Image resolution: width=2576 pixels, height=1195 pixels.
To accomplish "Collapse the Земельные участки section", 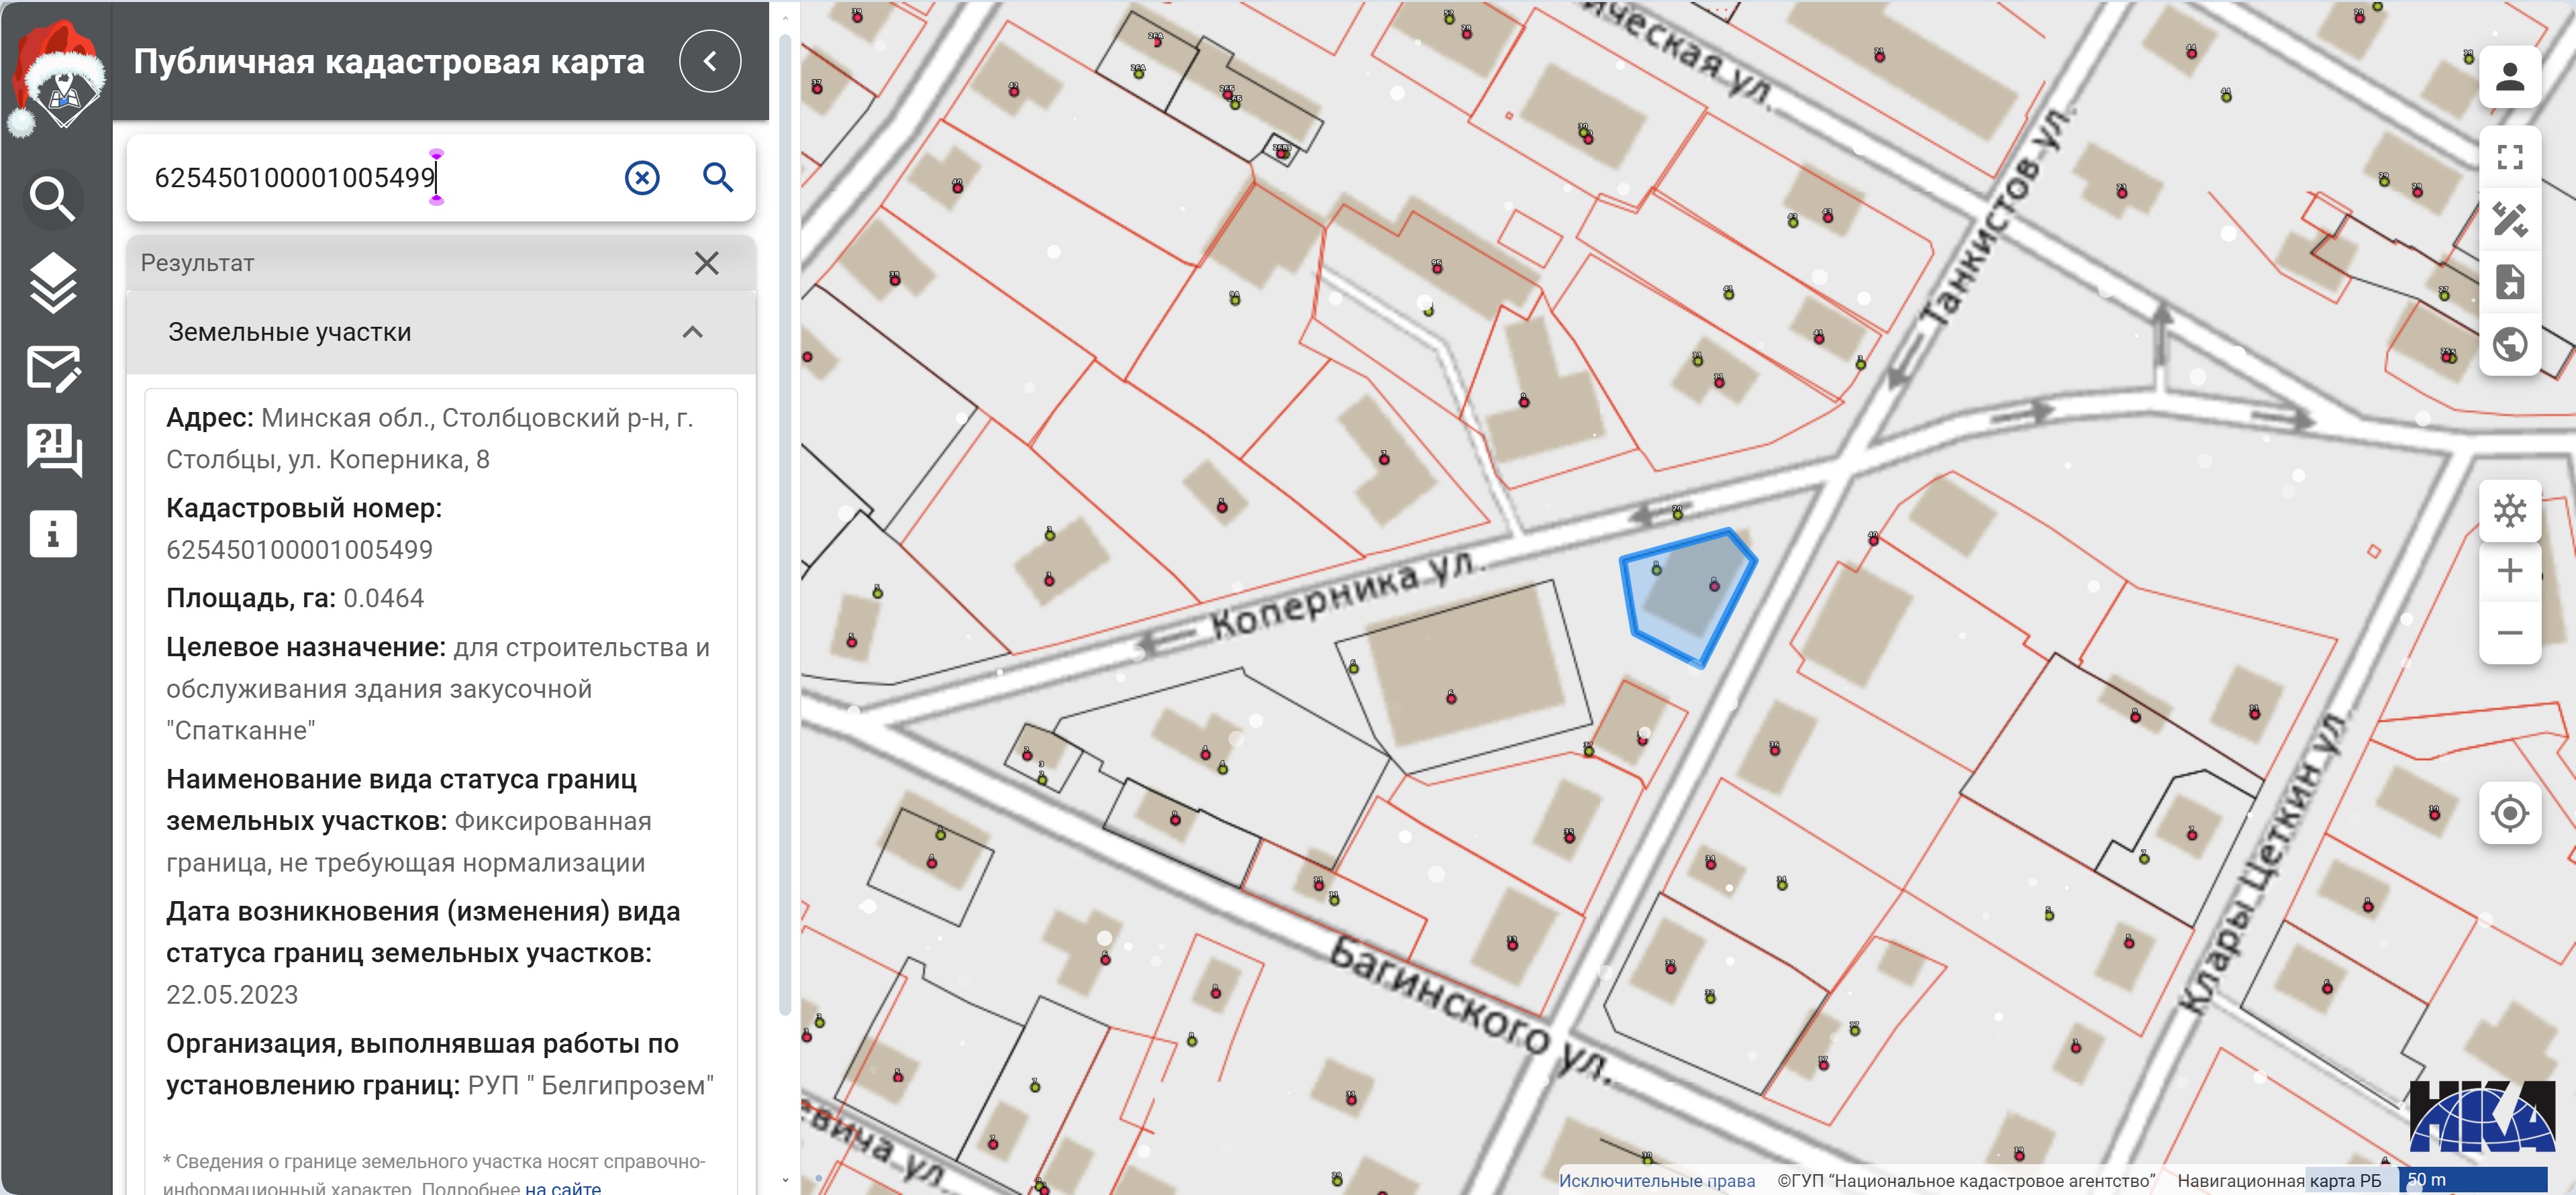I will point(692,332).
